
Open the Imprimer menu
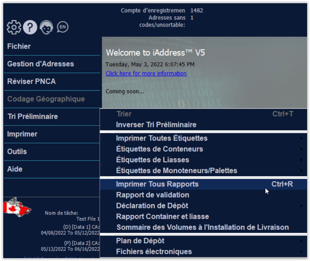click(52, 134)
